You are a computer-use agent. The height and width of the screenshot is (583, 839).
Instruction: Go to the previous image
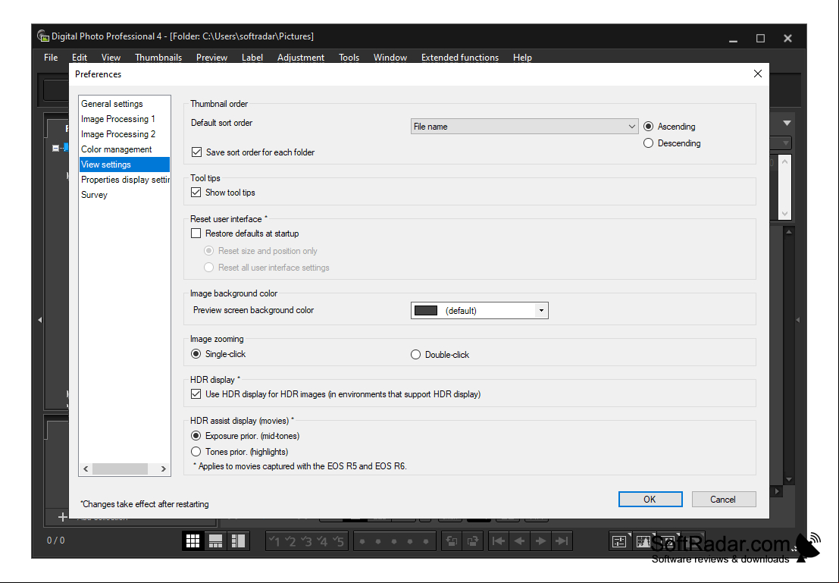click(520, 541)
